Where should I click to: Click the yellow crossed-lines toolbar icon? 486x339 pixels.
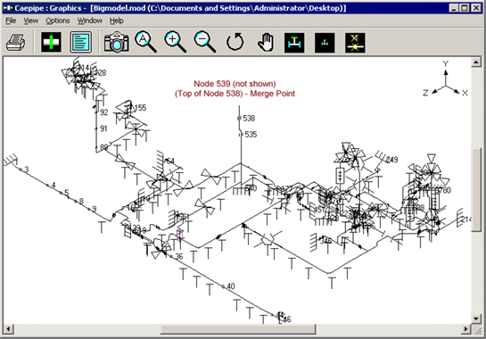pos(355,43)
